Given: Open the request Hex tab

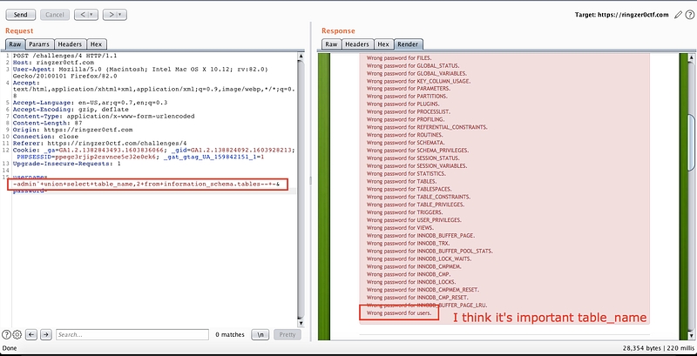Looking at the screenshot, I should point(96,44).
